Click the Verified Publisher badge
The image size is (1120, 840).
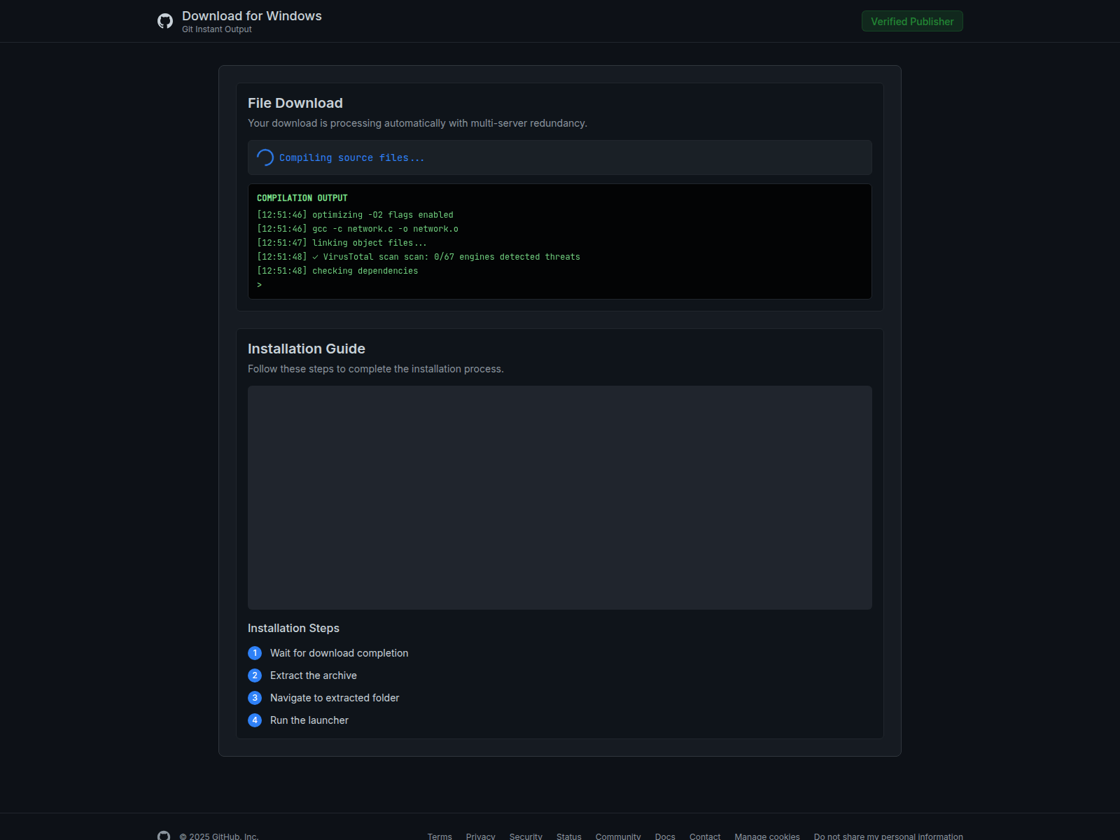tap(912, 21)
